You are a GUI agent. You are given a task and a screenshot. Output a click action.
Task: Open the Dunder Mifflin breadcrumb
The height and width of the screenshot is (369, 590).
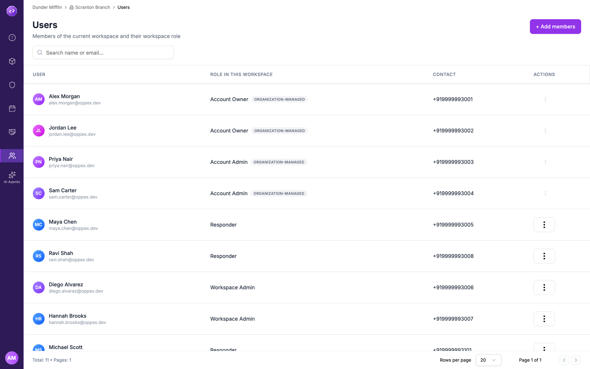47,7
